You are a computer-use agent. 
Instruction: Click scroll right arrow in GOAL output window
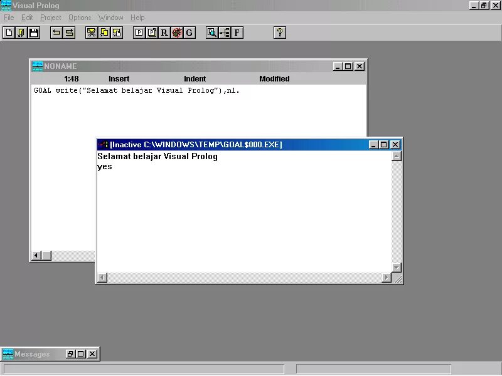coord(387,278)
